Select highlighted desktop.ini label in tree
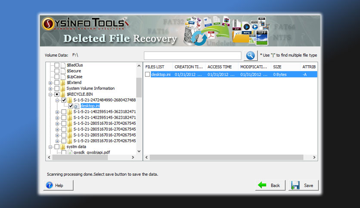The image size is (360, 208). tap(90, 106)
